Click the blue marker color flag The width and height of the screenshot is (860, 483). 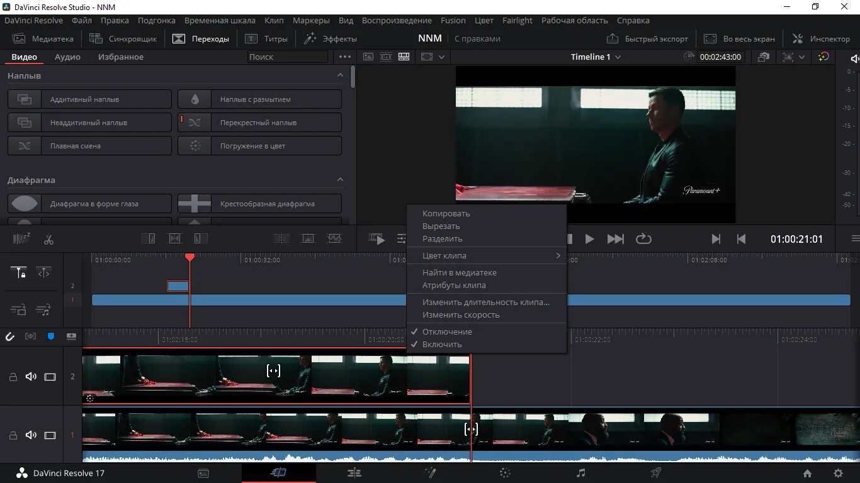coord(51,336)
